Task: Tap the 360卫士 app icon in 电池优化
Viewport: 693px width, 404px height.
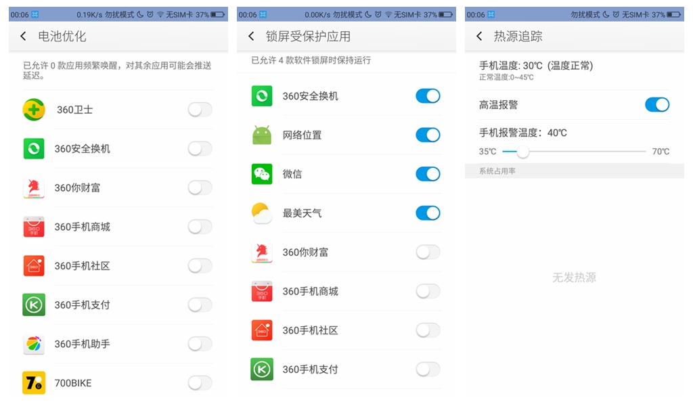Action: pyautogui.click(x=34, y=110)
